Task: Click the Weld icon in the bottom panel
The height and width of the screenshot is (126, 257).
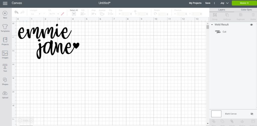Action: click(x=222, y=121)
